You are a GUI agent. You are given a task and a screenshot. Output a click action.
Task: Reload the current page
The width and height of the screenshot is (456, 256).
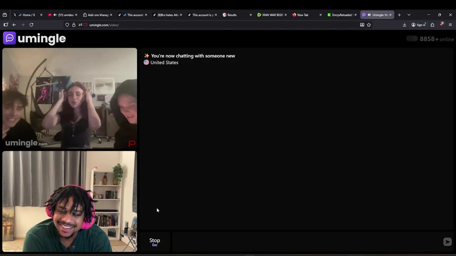[31, 25]
